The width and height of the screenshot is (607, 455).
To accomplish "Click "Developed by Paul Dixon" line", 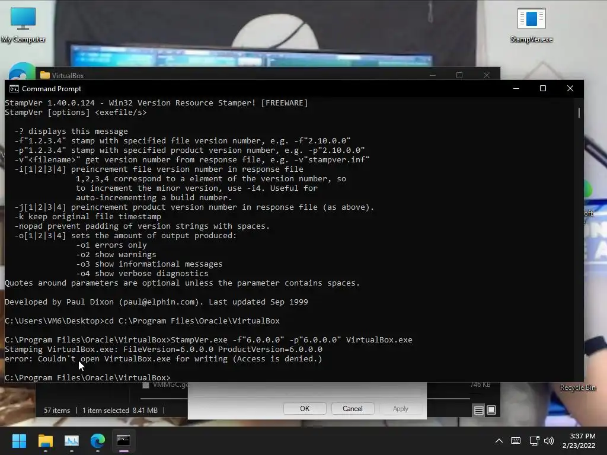I will 156,302.
